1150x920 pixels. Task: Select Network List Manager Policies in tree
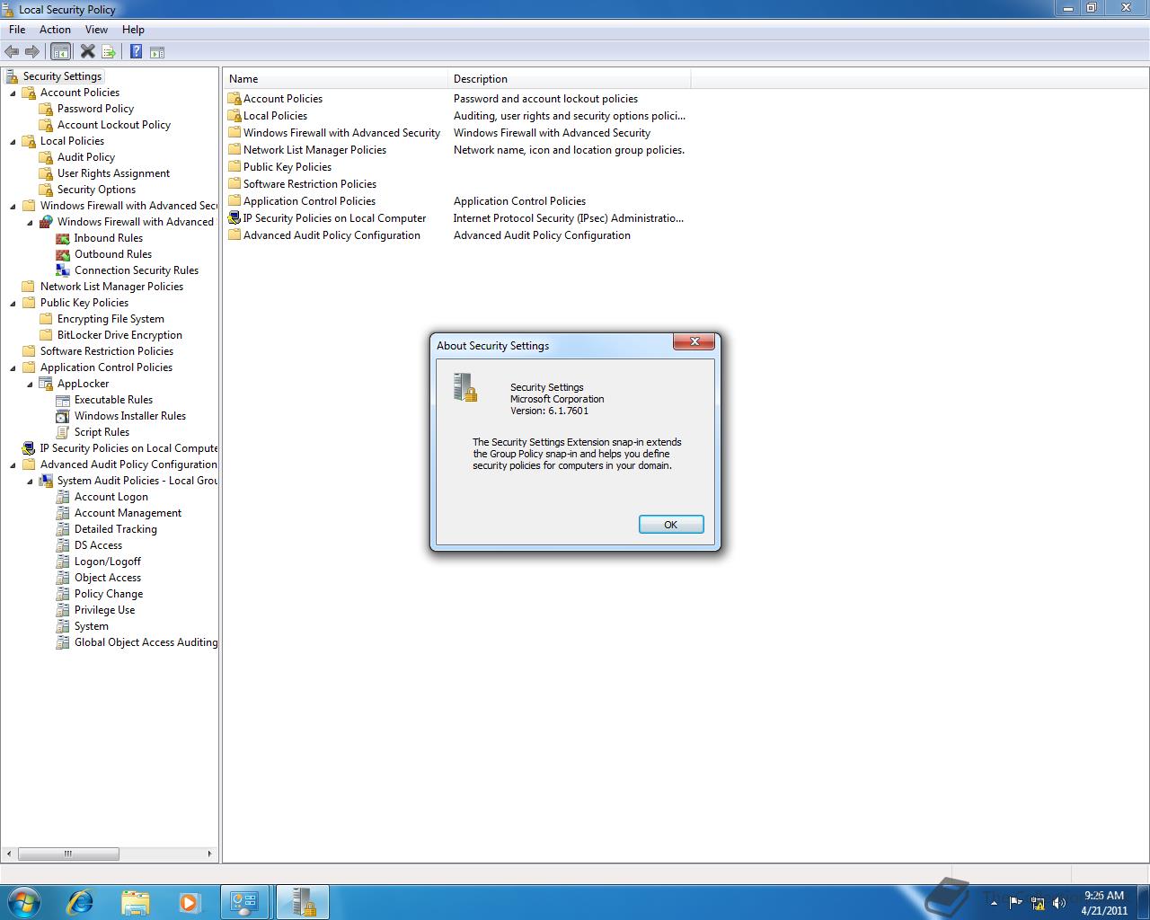(x=111, y=287)
